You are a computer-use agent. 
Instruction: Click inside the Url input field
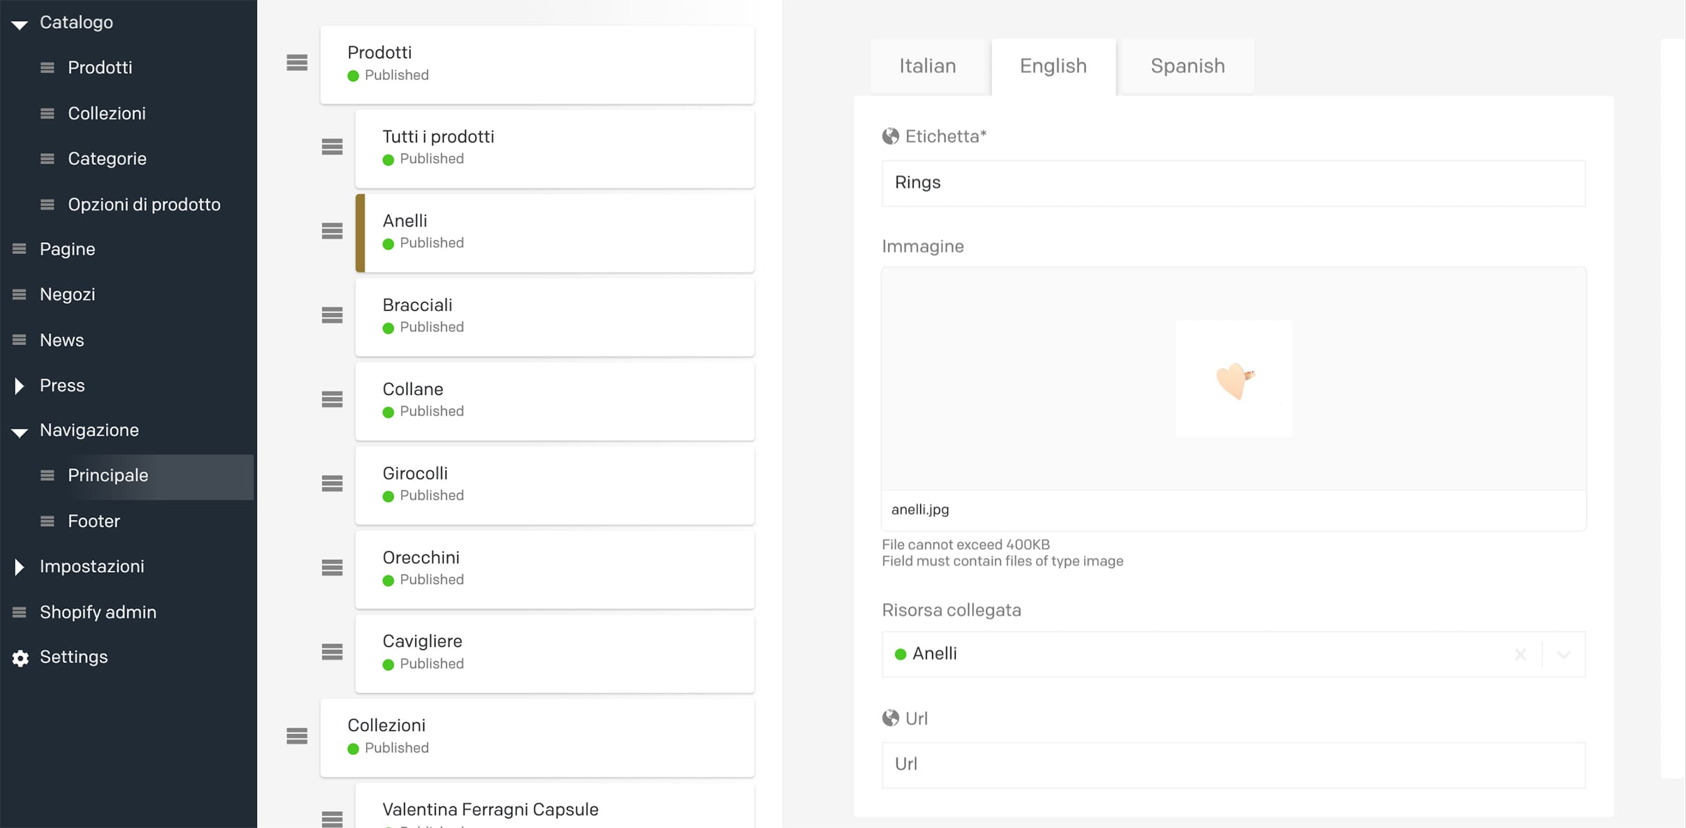[1233, 765]
